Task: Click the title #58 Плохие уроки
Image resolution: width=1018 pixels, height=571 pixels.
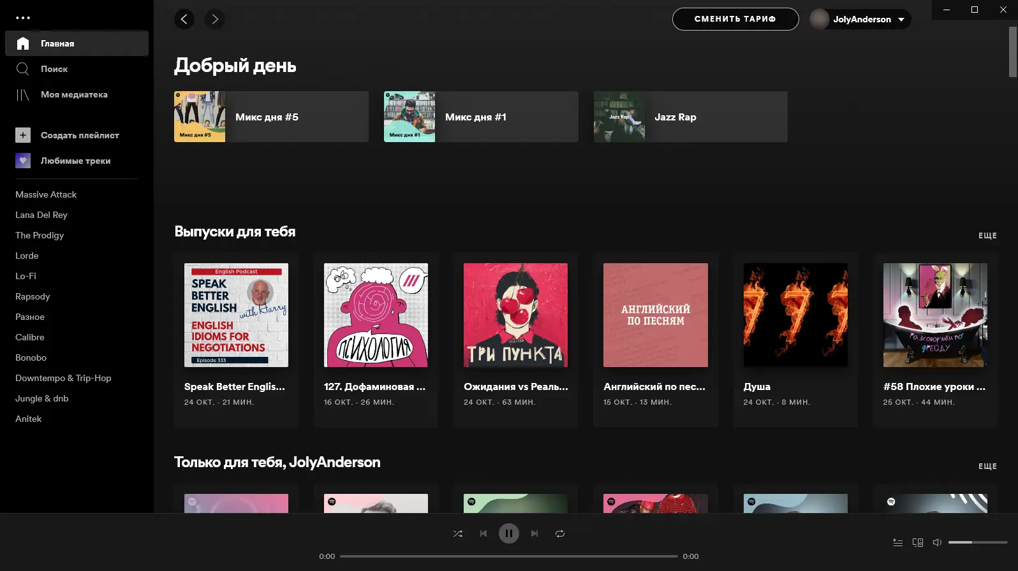Action: point(934,387)
